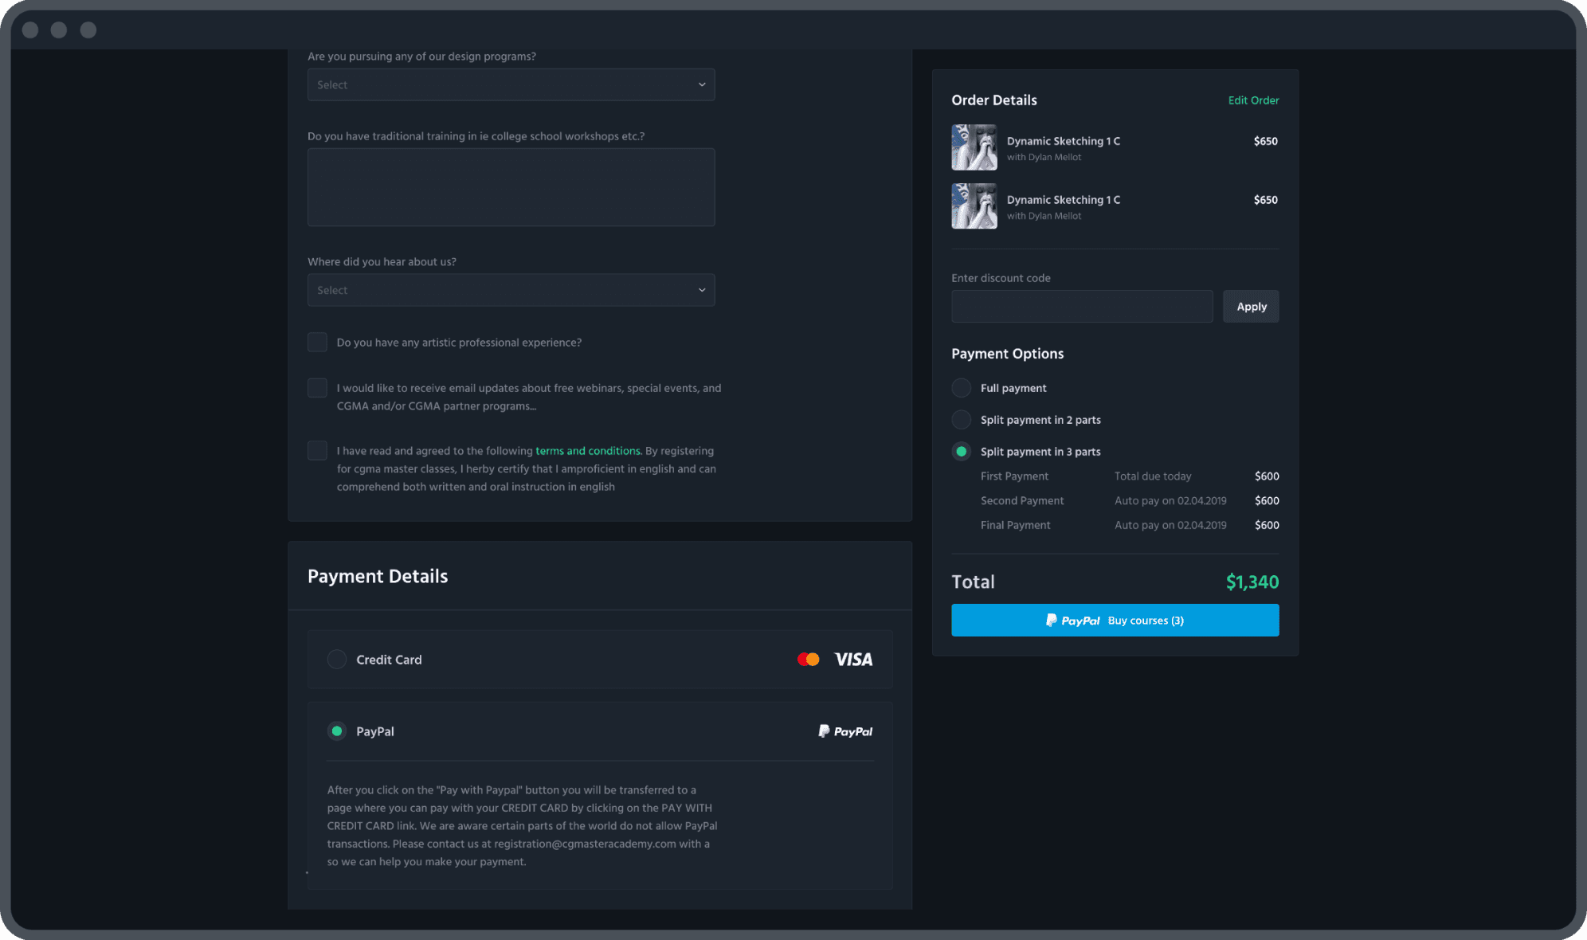
Task: Select Full payment option
Action: point(962,388)
